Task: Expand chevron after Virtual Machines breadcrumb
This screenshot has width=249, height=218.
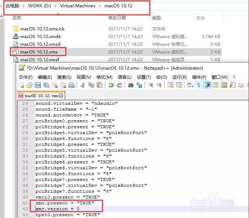Action: (100, 6)
